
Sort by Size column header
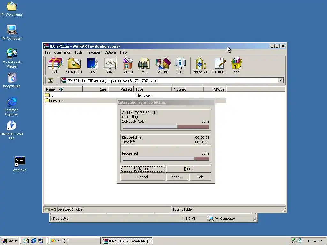point(95,89)
